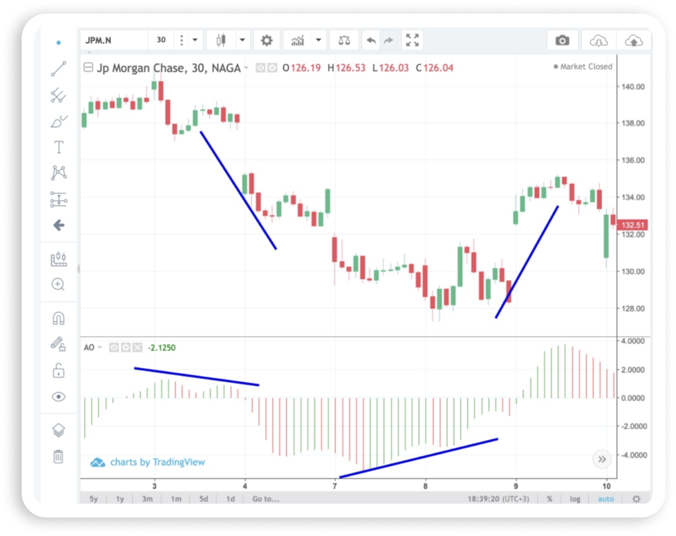
Task: Select the 1m time range
Action: [x=176, y=499]
